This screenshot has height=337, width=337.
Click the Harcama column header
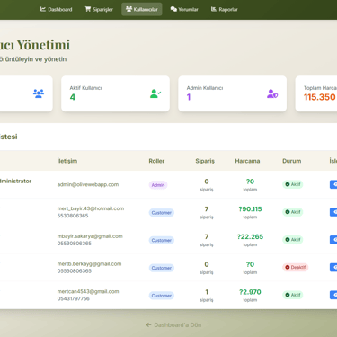tap(247, 161)
